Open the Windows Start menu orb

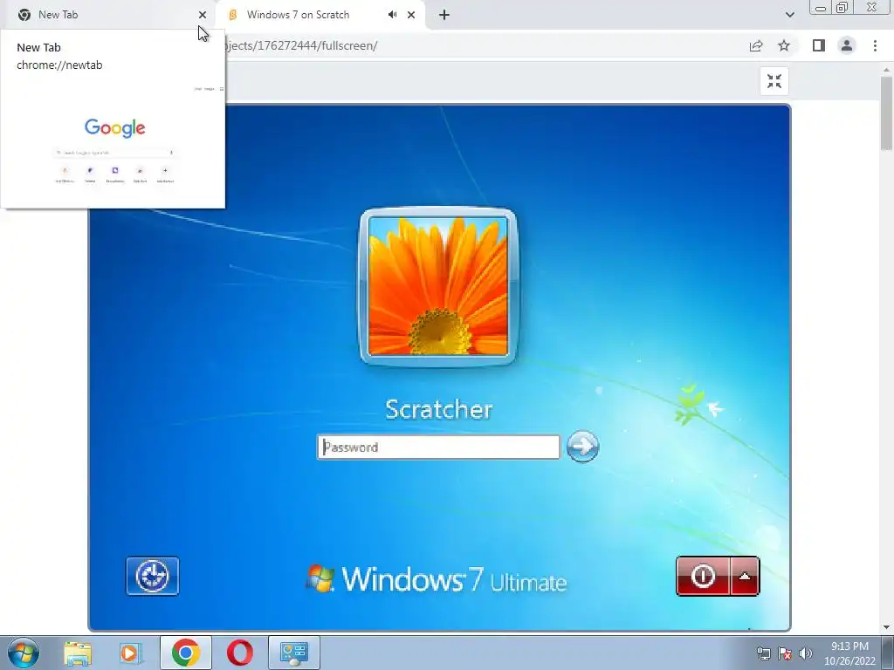[x=23, y=653]
